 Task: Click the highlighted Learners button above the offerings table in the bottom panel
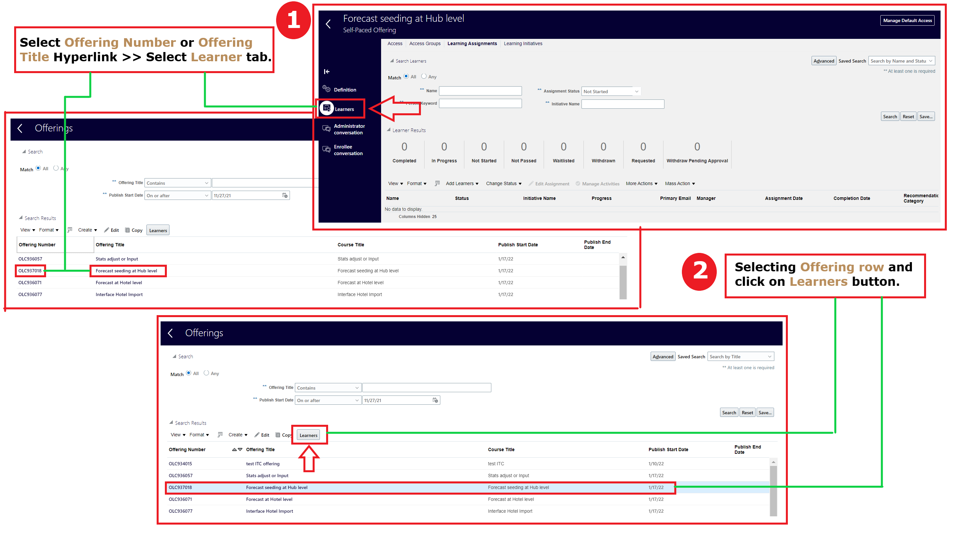[308, 435]
